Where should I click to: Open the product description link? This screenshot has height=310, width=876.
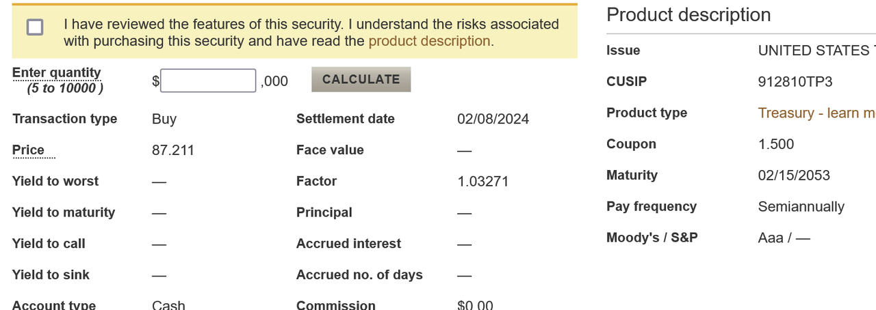click(x=429, y=41)
